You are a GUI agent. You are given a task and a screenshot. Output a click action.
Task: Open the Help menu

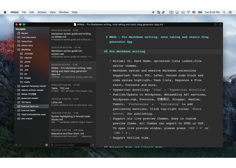tap(74, 12)
